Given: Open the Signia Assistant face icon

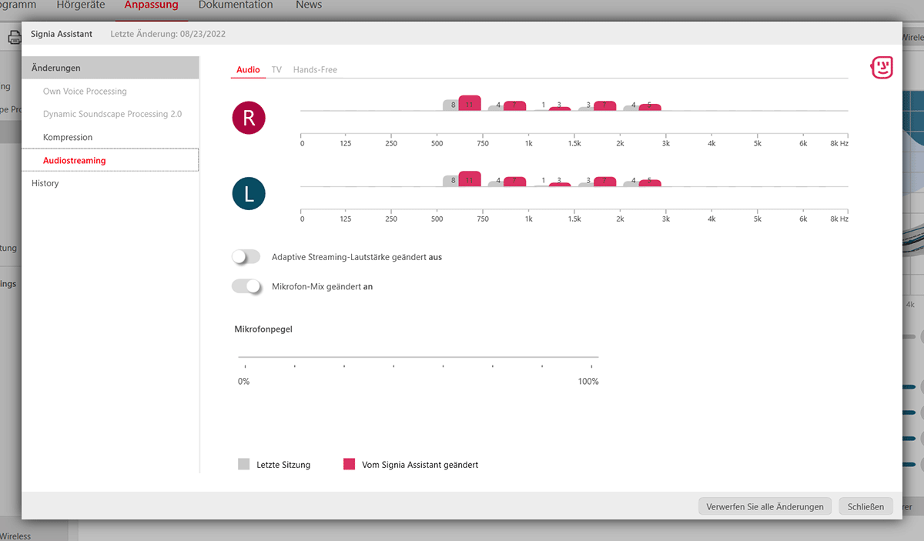Looking at the screenshot, I should click(881, 67).
